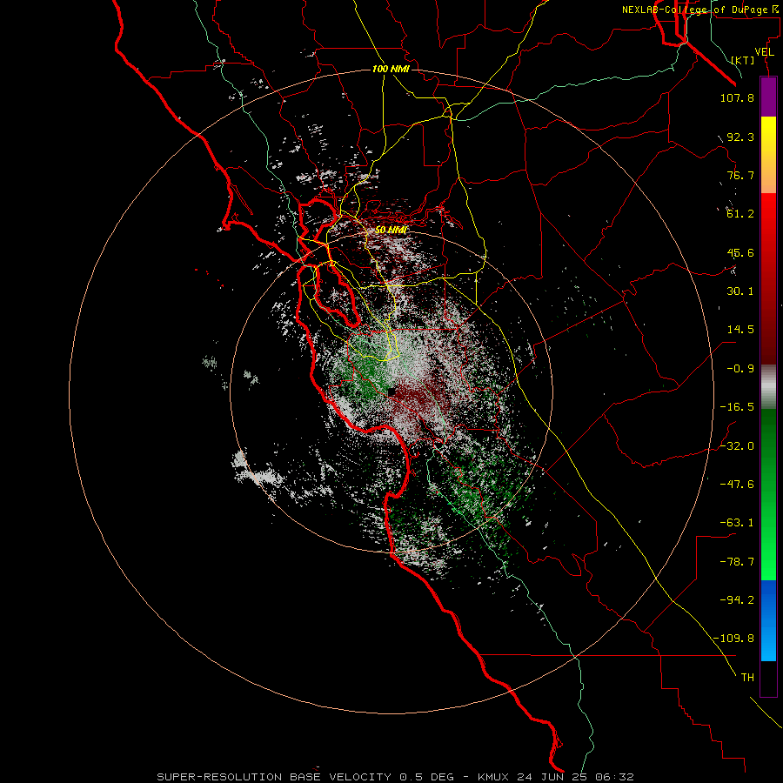Viewport: 783px width, 783px height.
Task: Click the NEXLAB-College of DuPage credit text
Action: coord(699,10)
